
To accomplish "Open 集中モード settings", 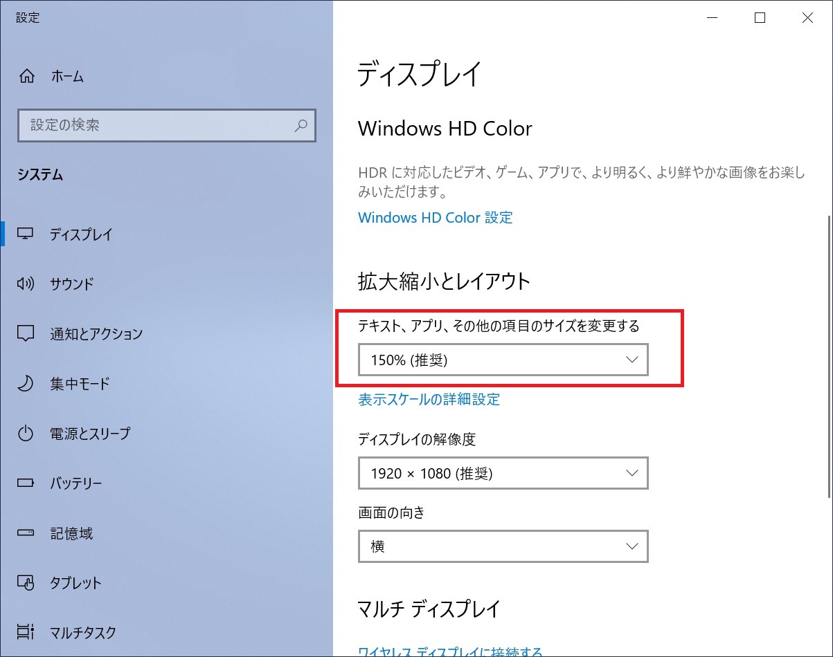I will [167, 383].
